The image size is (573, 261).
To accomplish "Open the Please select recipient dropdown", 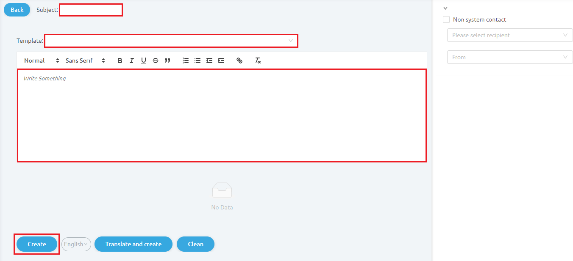I will click(x=510, y=35).
